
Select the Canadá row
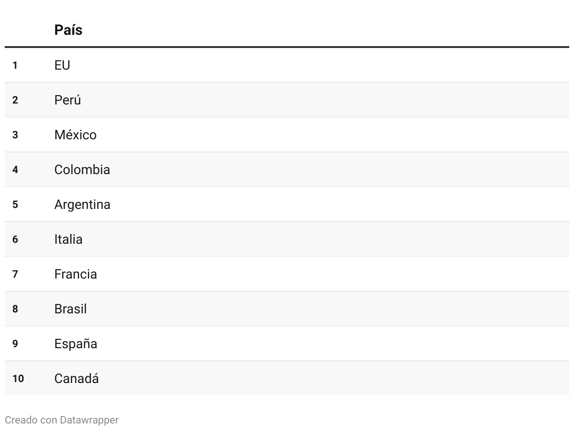click(287, 378)
